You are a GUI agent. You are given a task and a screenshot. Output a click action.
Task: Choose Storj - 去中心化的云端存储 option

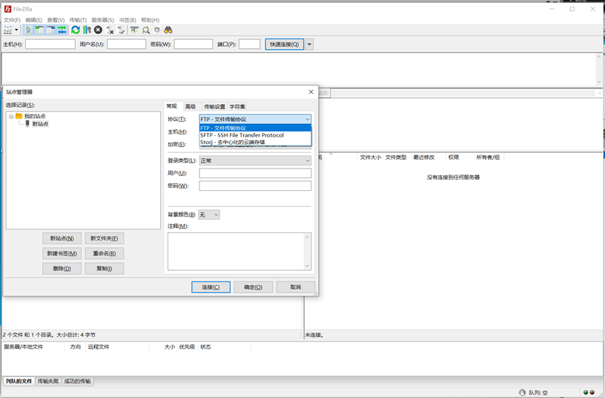click(x=255, y=143)
